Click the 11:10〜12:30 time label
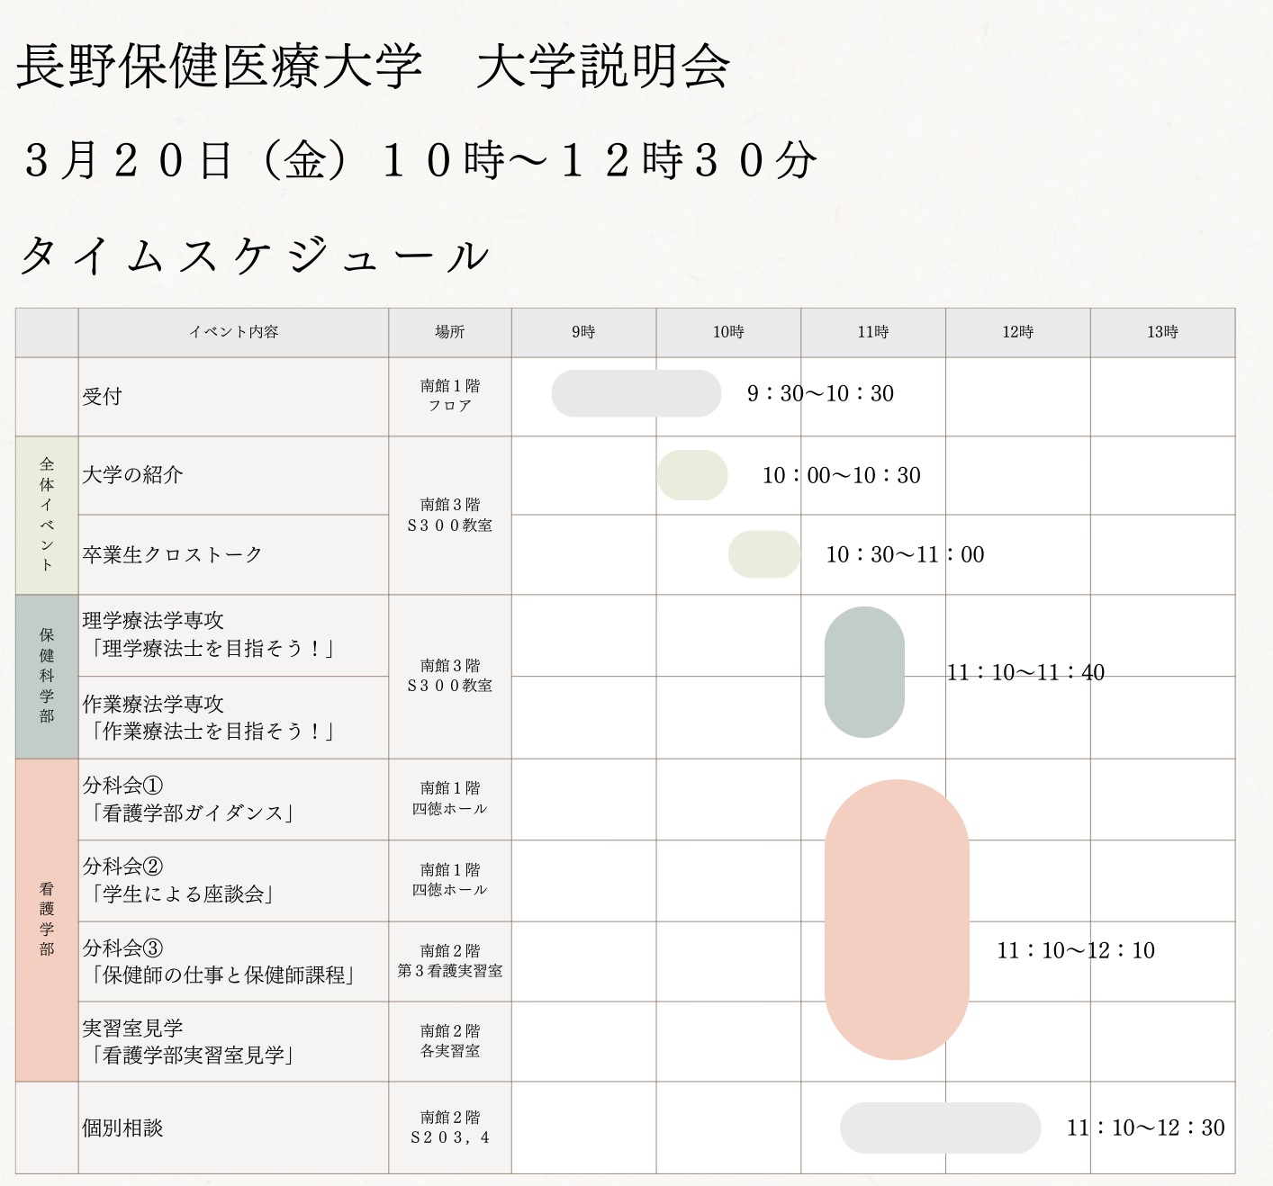This screenshot has width=1273, height=1186. [1145, 1128]
